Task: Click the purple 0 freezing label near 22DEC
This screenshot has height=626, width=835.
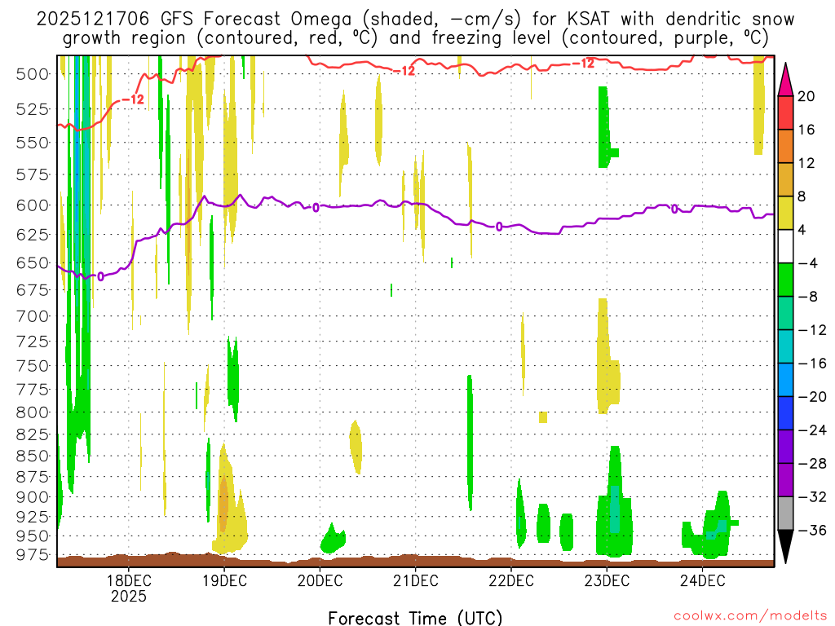Action: click(499, 227)
